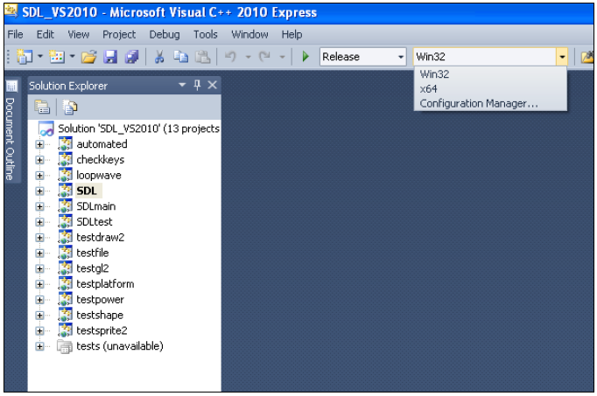Click the Win32 platform combo box arrow
597x396 pixels.
(562, 57)
